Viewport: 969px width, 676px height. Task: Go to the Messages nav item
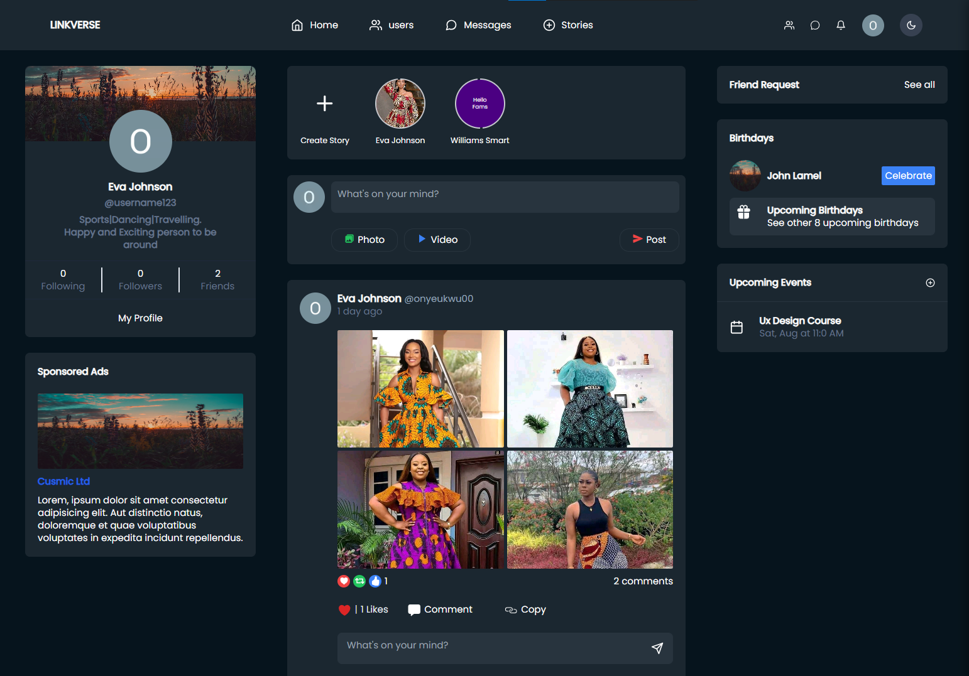478,25
